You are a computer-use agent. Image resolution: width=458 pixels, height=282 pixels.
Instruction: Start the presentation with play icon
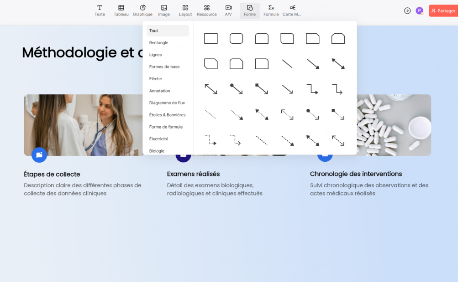407,10
